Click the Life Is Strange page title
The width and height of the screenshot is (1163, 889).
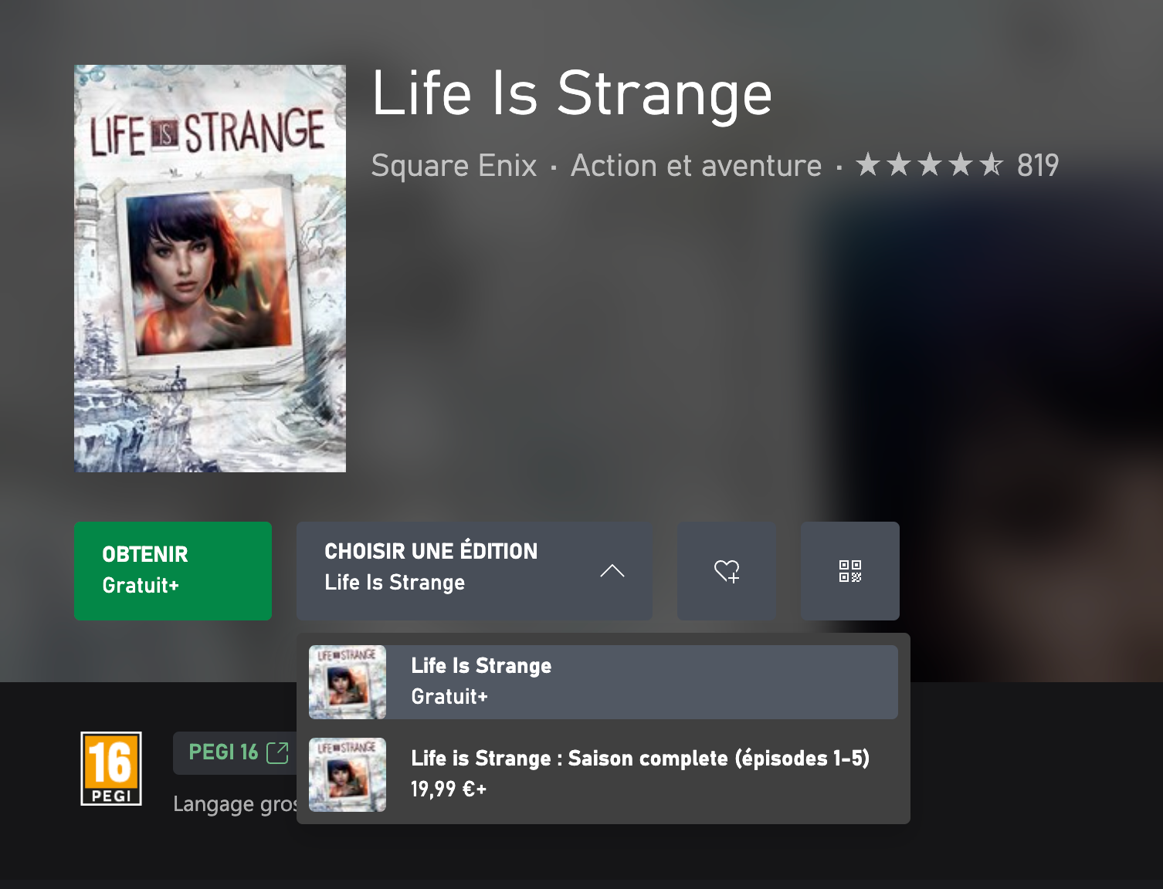pos(572,94)
